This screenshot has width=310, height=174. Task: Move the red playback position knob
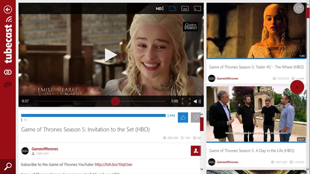115,101
